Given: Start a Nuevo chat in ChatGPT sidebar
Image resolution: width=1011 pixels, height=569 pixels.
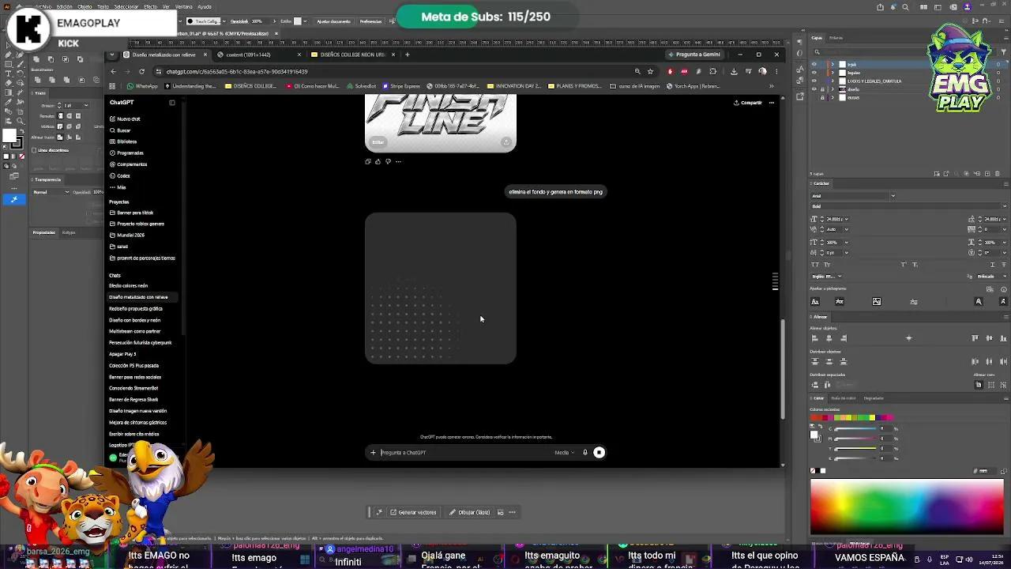Looking at the screenshot, I should [125, 119].
